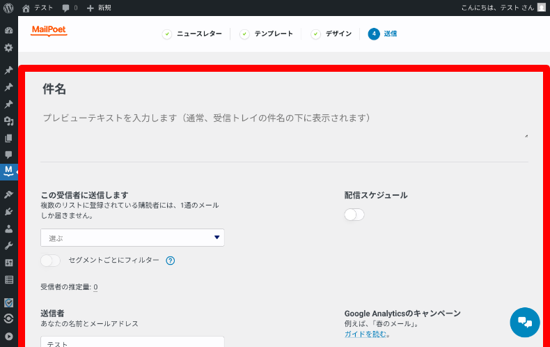Screen dimensions: 550x347
Task: Click the Google Analyticsのキャンペーン heading
Action: (402, 314)
